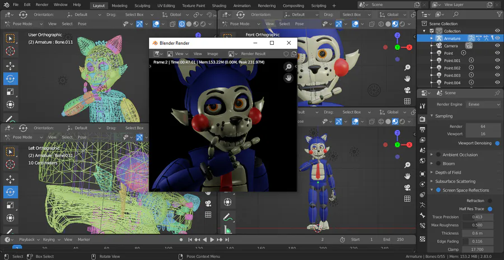Activate the Move tool in Left Orthographic viewport
This screenshot has width=504, height=260.
click(x=11, y=179)
